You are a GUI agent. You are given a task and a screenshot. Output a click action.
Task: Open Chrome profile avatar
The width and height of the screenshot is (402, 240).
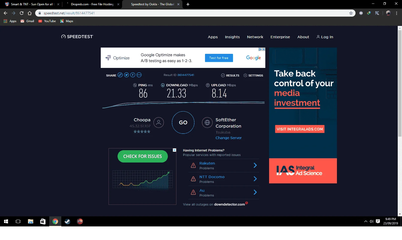[388, 13]
